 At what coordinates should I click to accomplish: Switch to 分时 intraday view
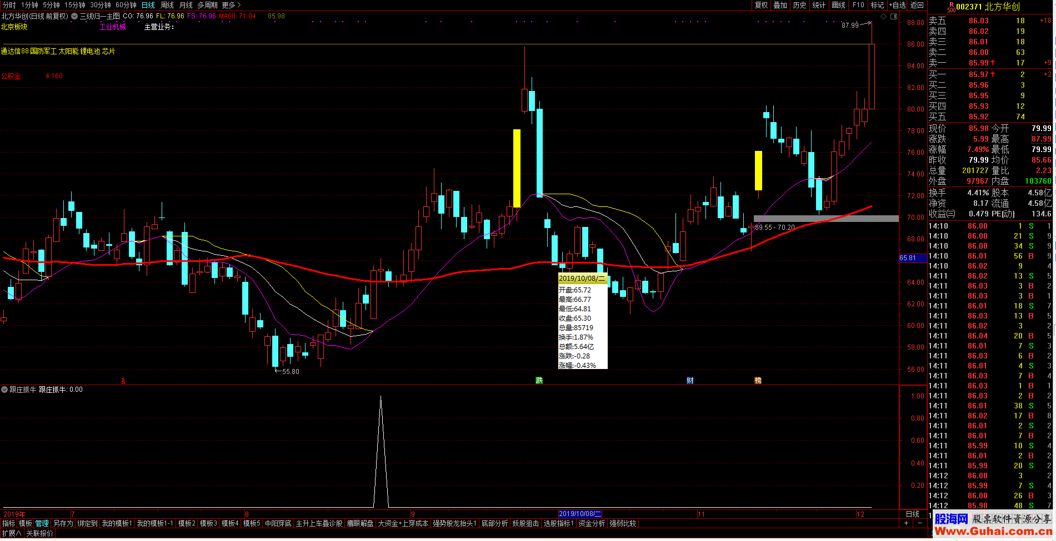(x=9, y=5)
